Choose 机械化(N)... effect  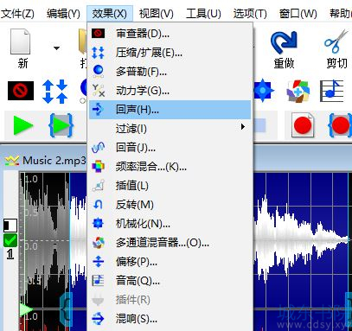coord(170,224)
